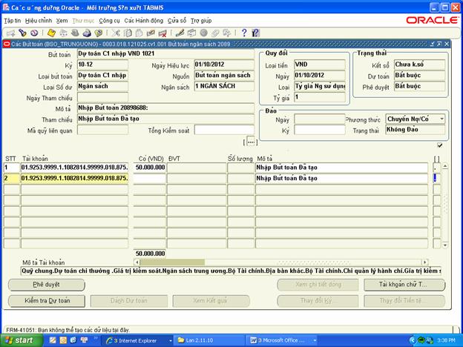This screenshot has width=463, height=347.
Task: Click the account cell of line 1
Action: tap(74, 168)
